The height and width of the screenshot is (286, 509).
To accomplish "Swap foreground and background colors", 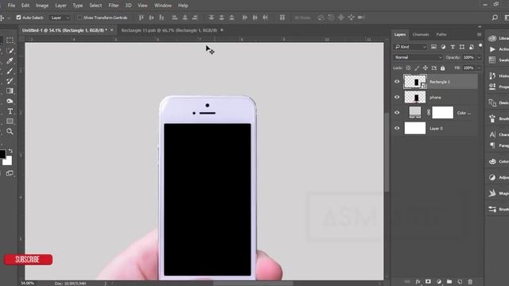I will point(10,151).
